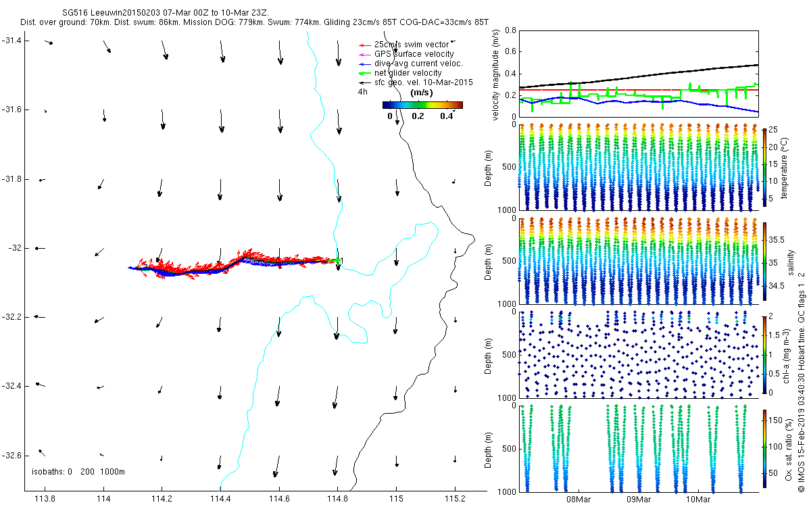Viewport: 811px width, 507px height.
Task: Click the green glider position marker on track
Action: click(x=336, y=260)
